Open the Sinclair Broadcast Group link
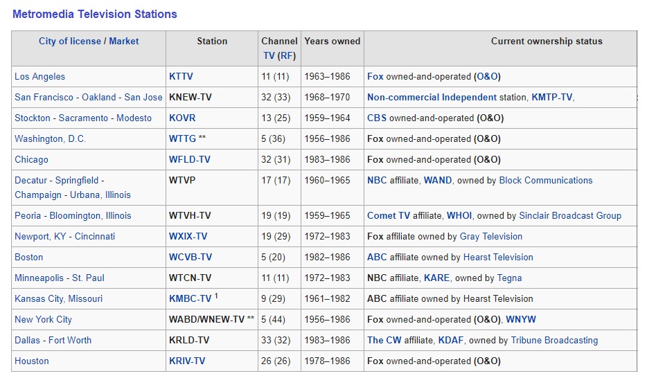 [x=570, y=215]
